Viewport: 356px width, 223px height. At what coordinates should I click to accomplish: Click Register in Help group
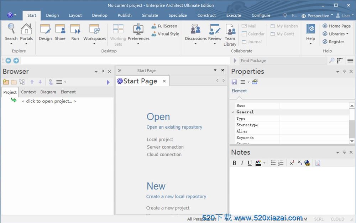tap(333, 42)
